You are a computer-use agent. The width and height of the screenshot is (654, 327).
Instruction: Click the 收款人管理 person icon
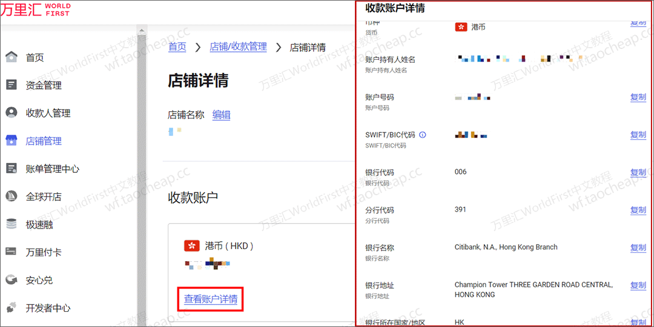pyautogui.click(x=12, y=113)
